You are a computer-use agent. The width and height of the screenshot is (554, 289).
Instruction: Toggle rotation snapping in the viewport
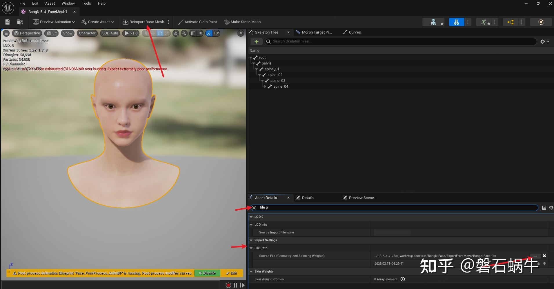click(x=209, y=33)
